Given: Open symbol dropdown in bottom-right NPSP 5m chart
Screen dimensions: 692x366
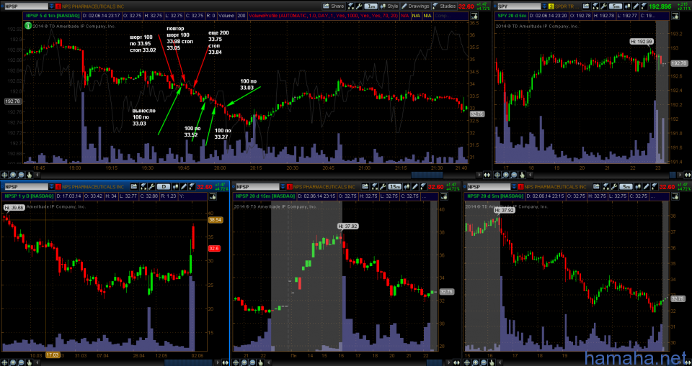Looking at the screenshot, I should pos(514,186).
